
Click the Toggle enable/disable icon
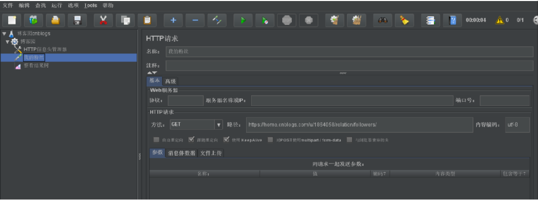pyautogui.click(x=217, y=20)
